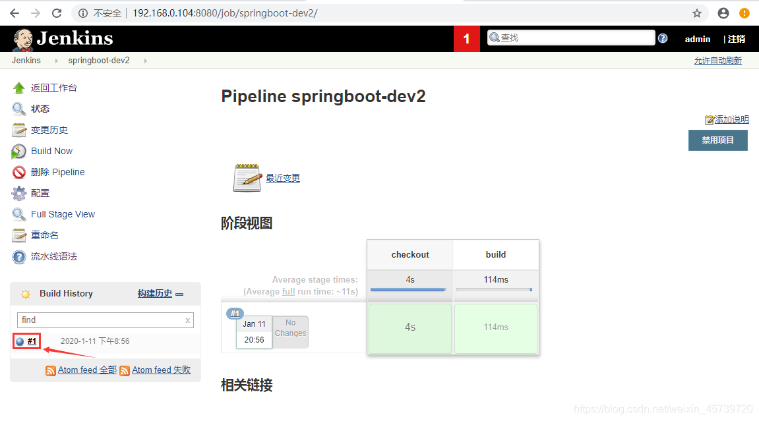Click the green up arrow icon for 返回工作台
The image size is (759, 421).
tap(19, 88)
